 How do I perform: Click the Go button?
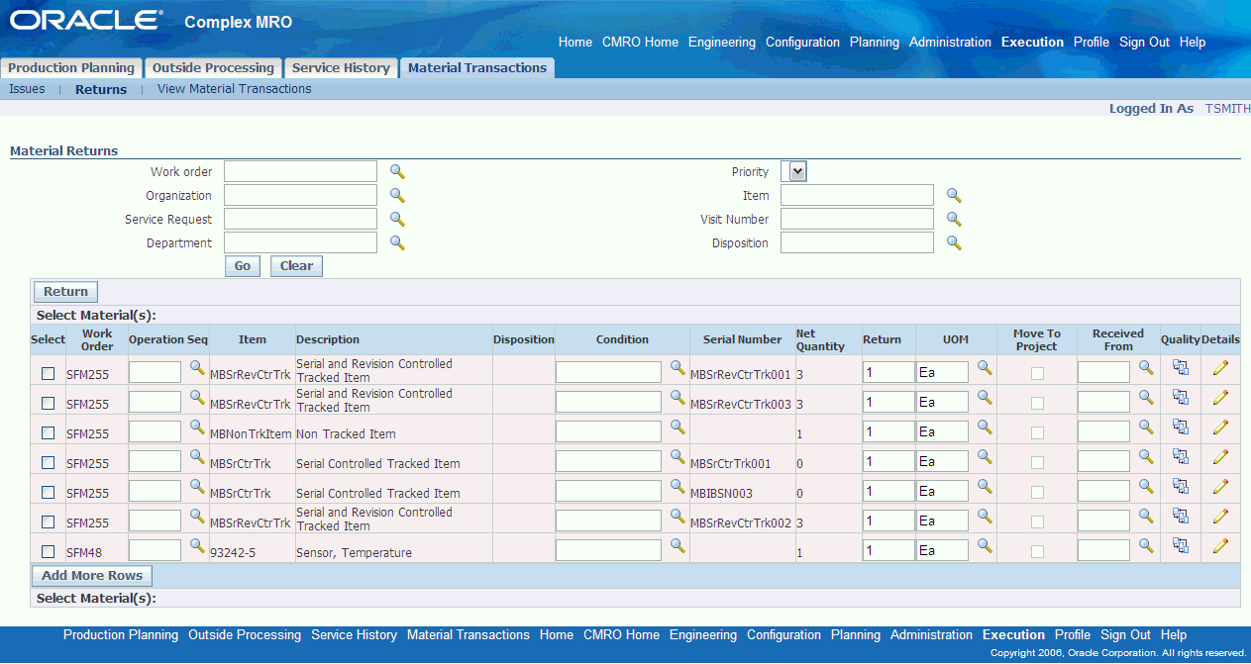(244, 266)
